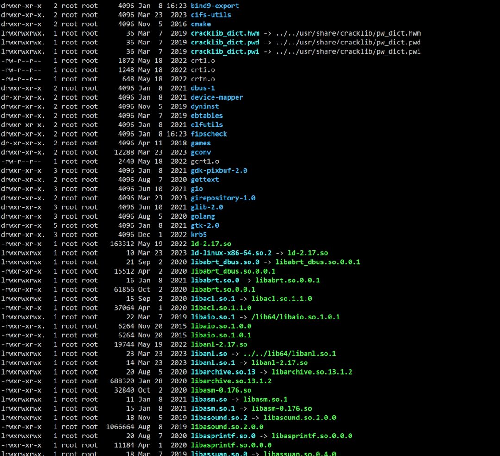Select the ld-linux-x86-64.so.2 symlink name
The image size is (500, 456).
point(231,253)
